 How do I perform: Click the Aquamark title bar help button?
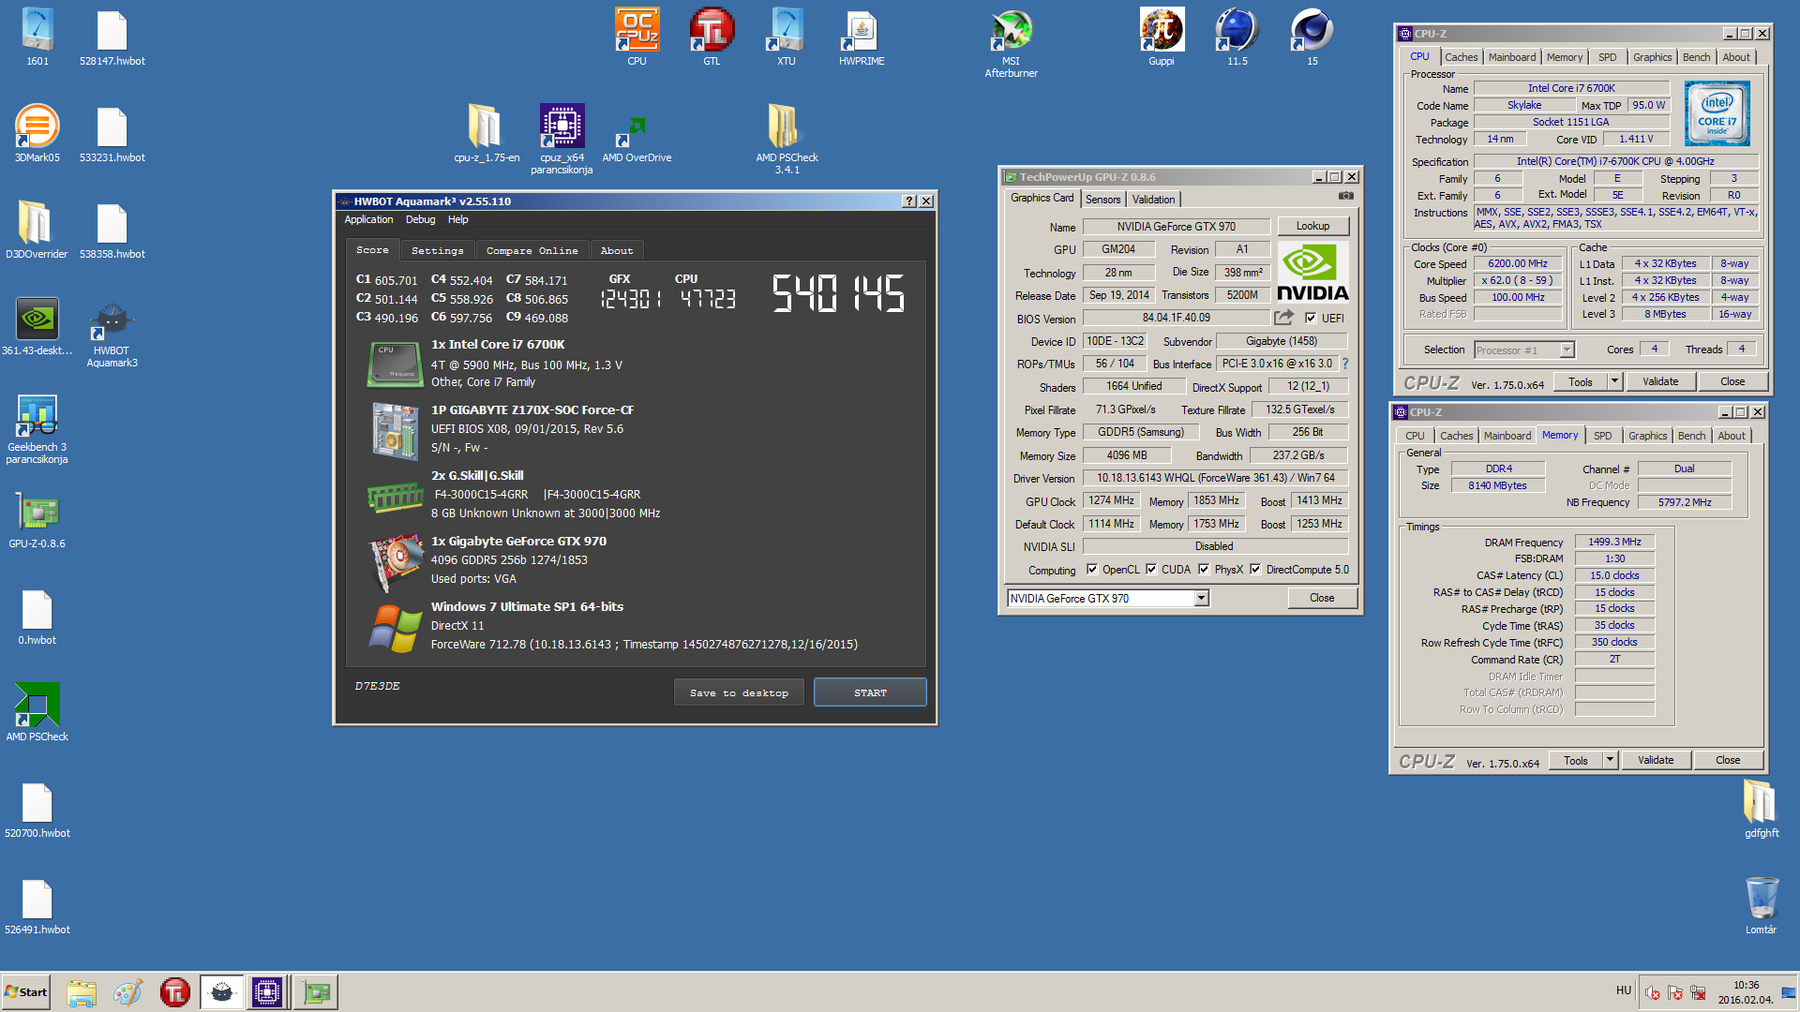[x=908, y=201]
